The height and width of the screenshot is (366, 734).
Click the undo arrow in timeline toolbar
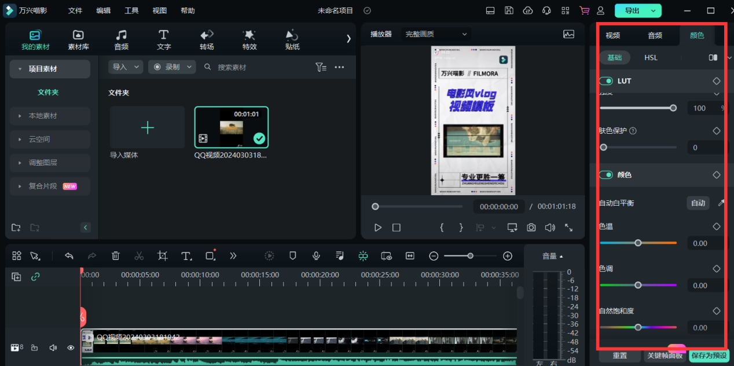click(69, 255)
